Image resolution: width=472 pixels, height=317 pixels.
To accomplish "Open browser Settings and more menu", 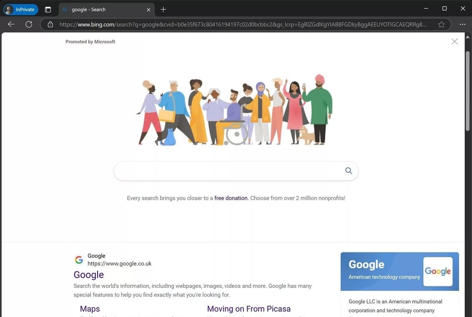I will click(463, 24).
